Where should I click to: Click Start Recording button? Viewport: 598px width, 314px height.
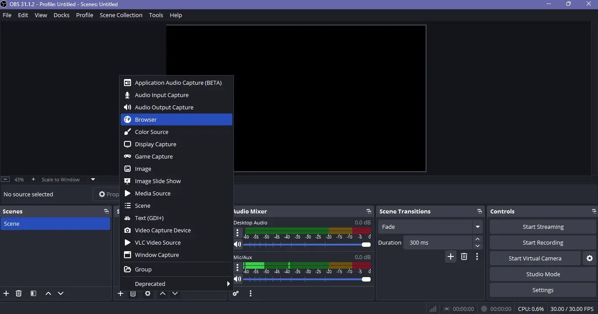[x=543, y=242]
